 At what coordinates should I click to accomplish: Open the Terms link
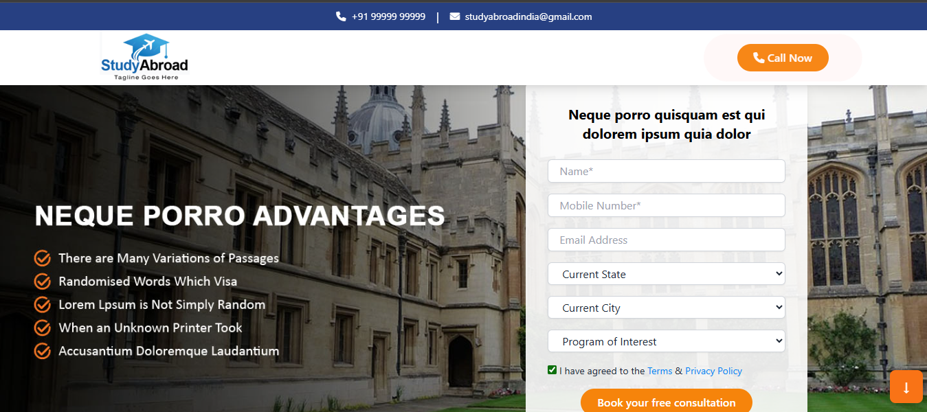click(x=660, y=371)
